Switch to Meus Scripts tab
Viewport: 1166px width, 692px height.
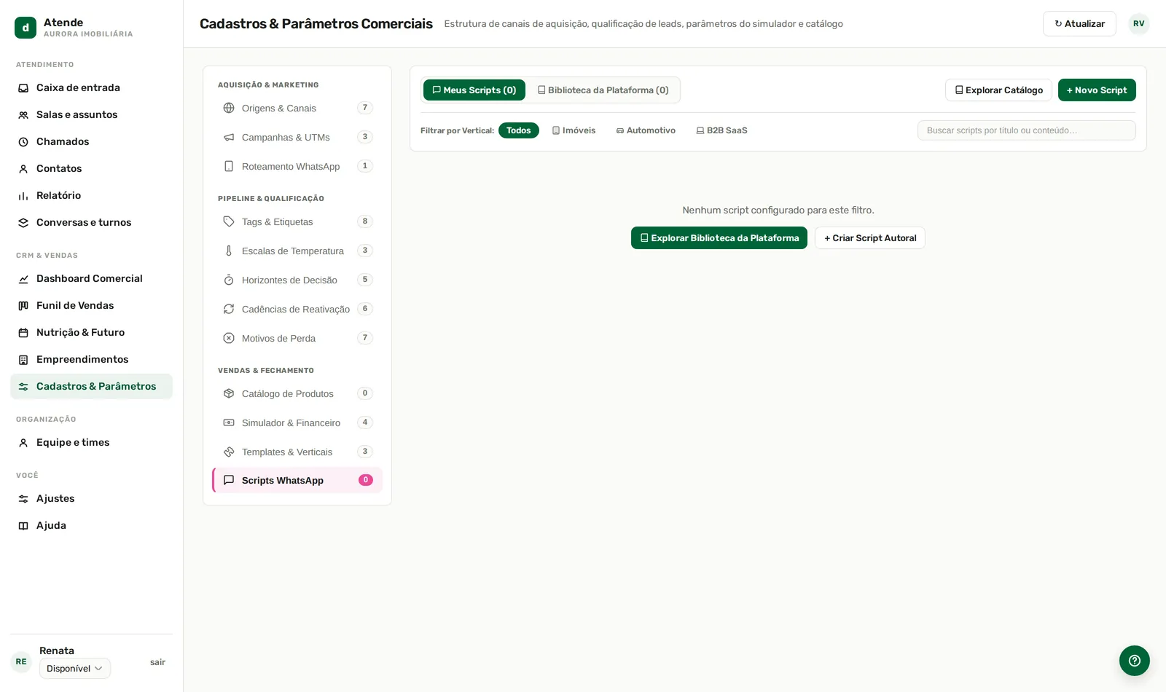474,90
